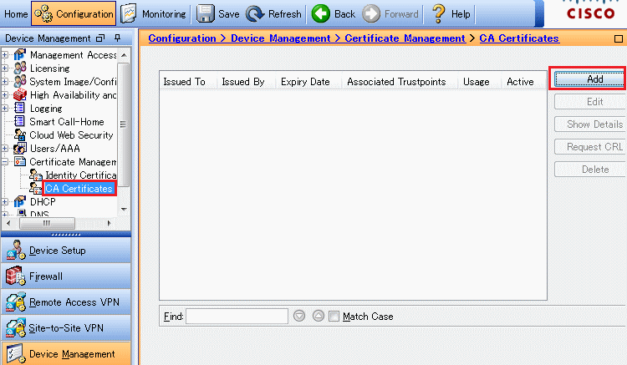Viewport: 627px width, 365px height.
Task: Click the Device Setup section icon
Action: (16, 250)
